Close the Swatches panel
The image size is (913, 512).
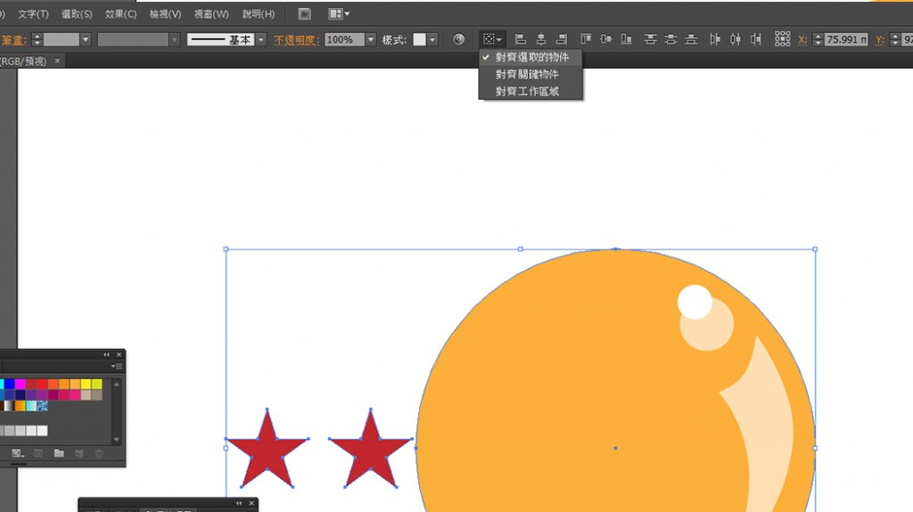click(119, 354)
